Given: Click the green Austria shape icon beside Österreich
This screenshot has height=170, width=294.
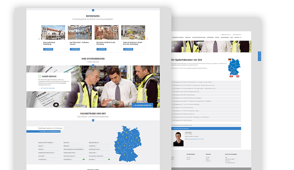Looking at the screenshot, I should tap(83, 159).
